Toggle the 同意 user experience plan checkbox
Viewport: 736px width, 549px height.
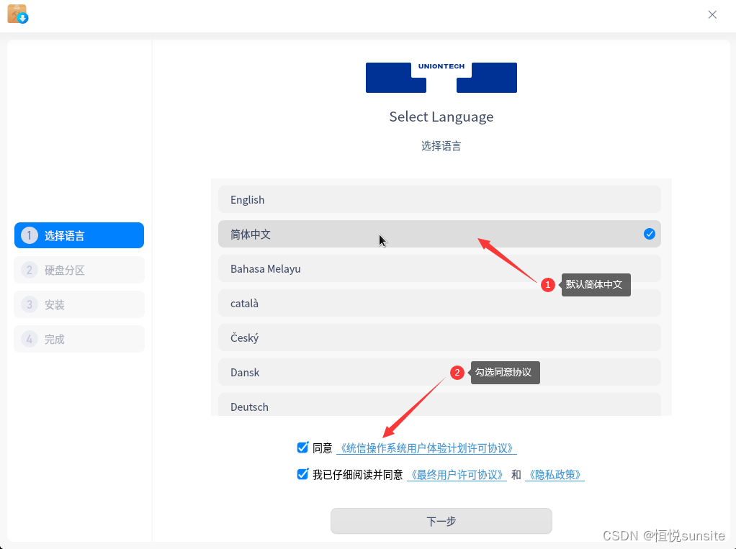tap(302, 448)
